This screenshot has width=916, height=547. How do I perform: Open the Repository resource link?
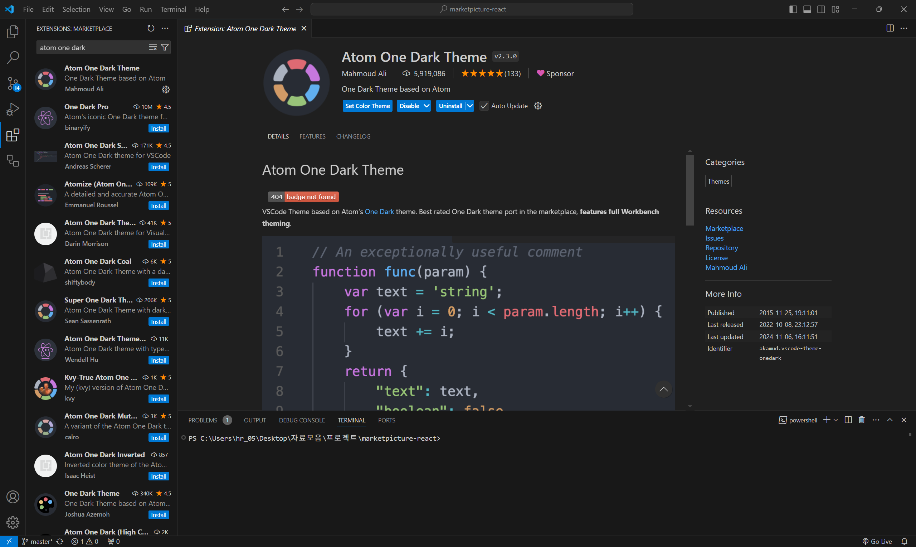pyautogui.click(x=722, y=248)
